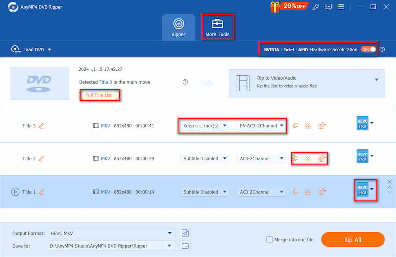Click the register key icon

tap(316, 7)
